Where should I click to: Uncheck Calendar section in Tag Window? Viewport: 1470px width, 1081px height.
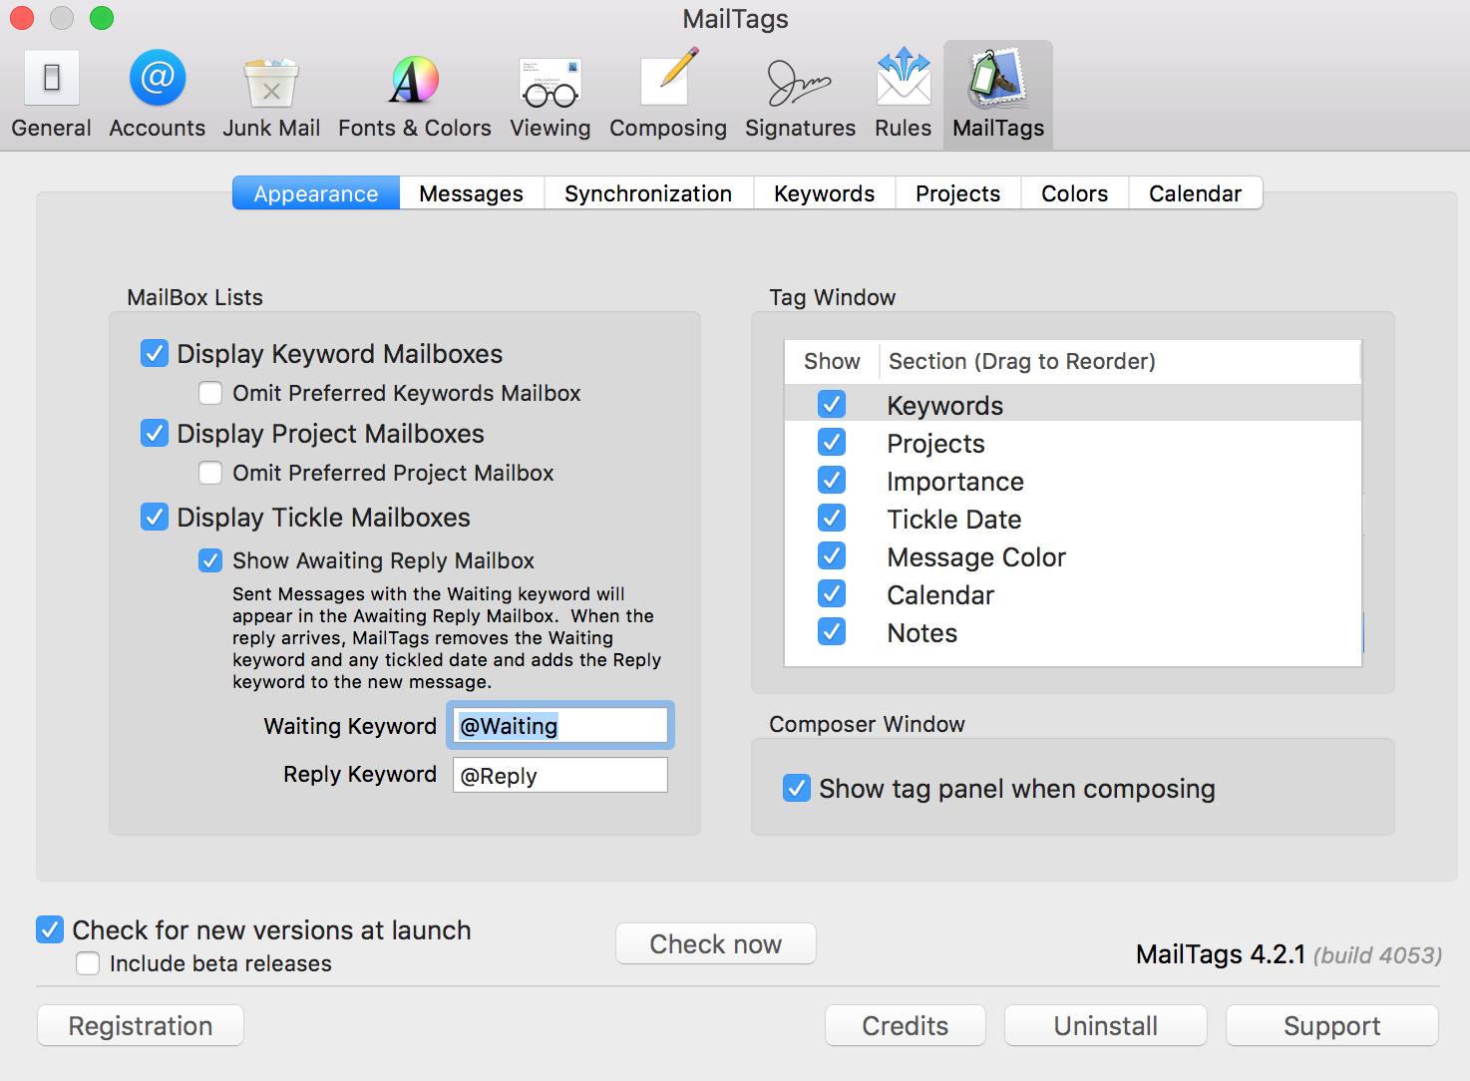click(x=832, y=593)
